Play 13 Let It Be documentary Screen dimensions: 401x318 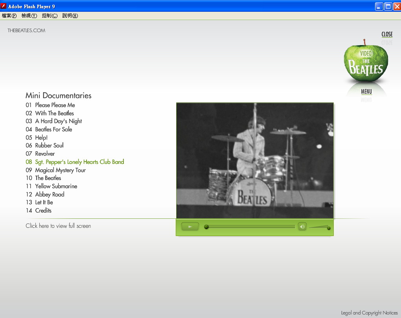point(39,202)
